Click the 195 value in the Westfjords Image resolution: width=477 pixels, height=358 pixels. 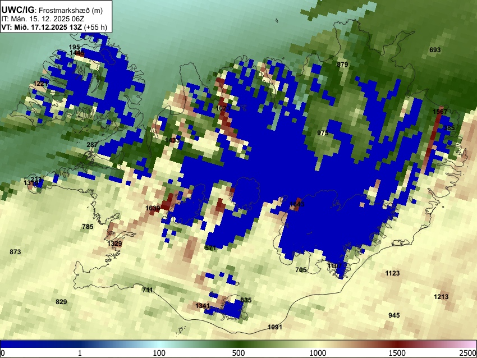click(74, 47)
